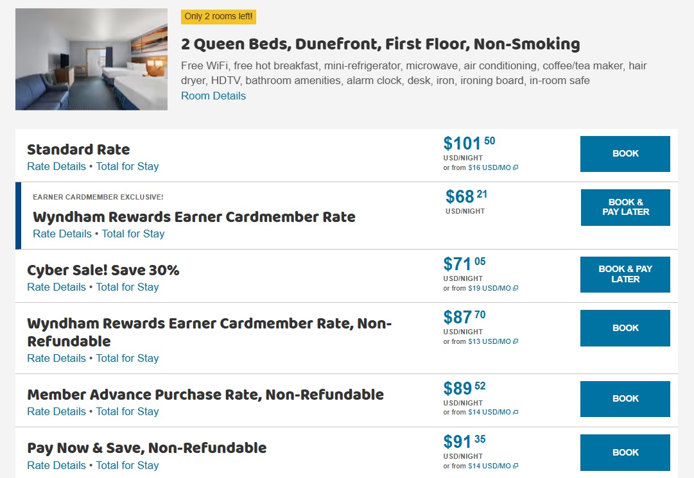694x478 pixels.
Task: View the 2 Queen Beds room photo
Action: pos(91,58)
